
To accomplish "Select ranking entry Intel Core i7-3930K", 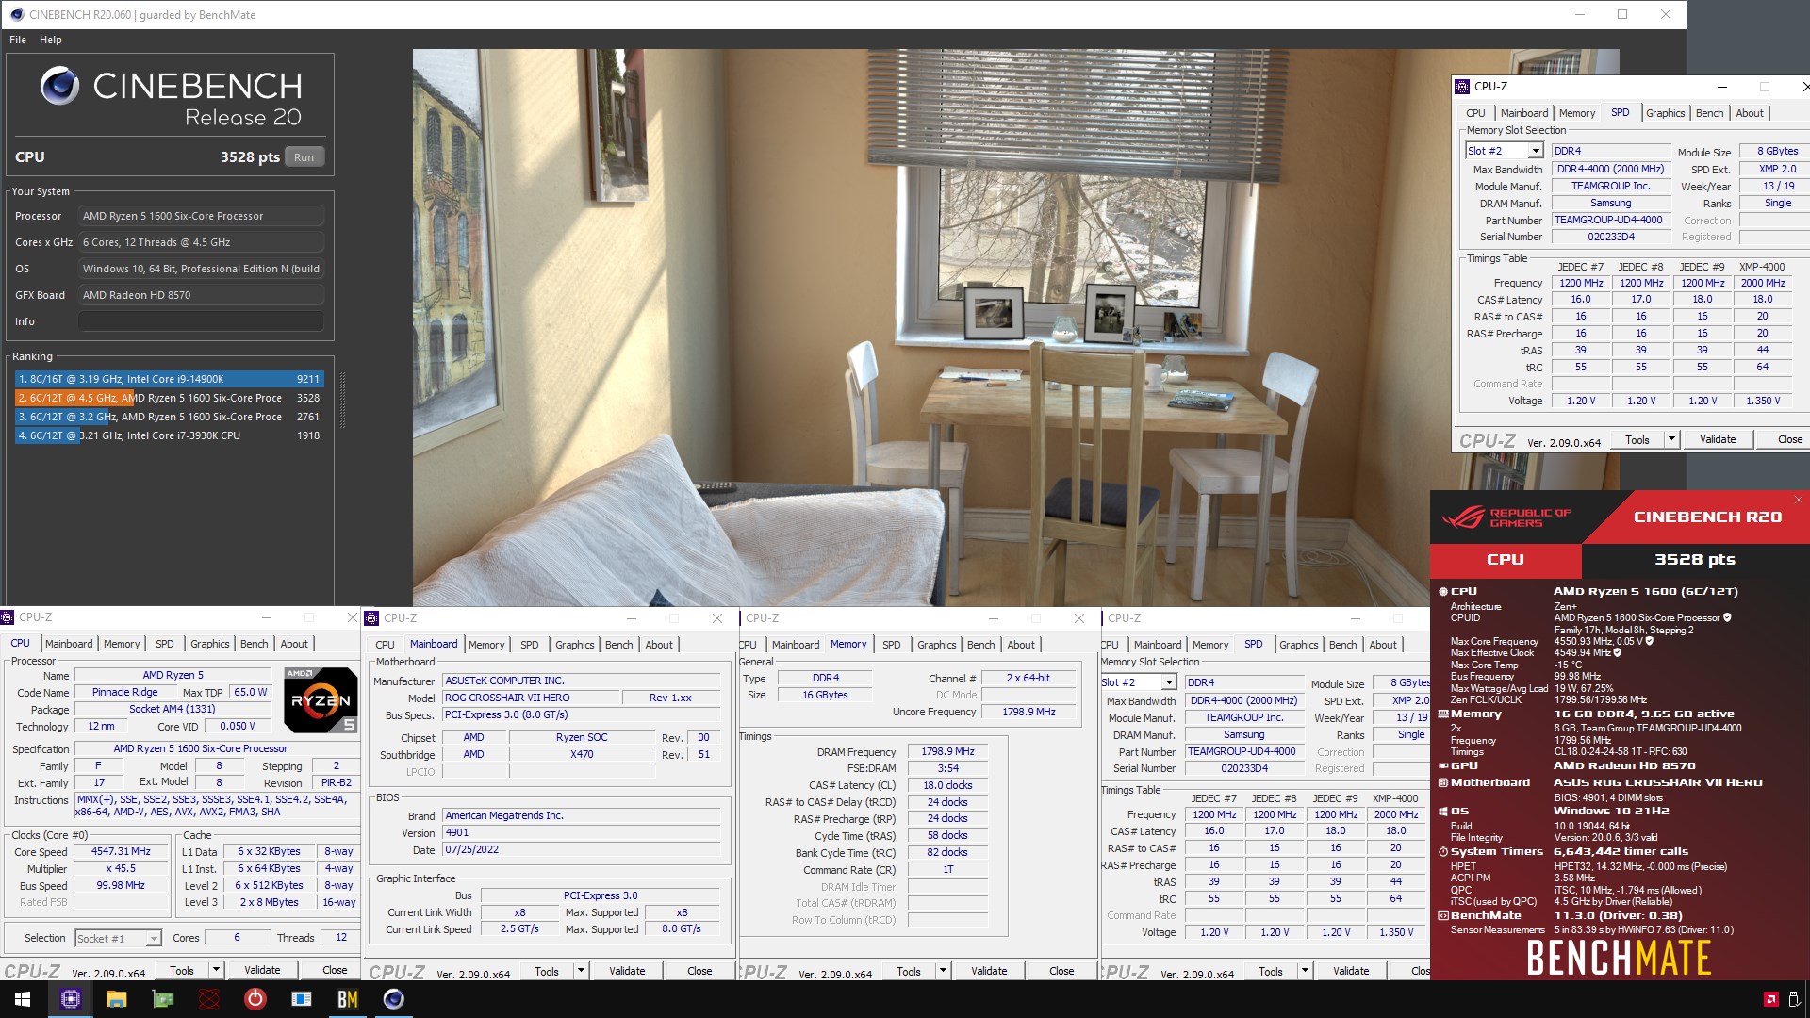I will click(170, 435).
